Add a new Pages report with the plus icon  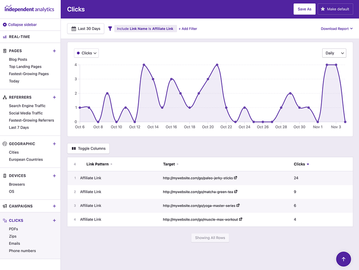tap(54, 51)
